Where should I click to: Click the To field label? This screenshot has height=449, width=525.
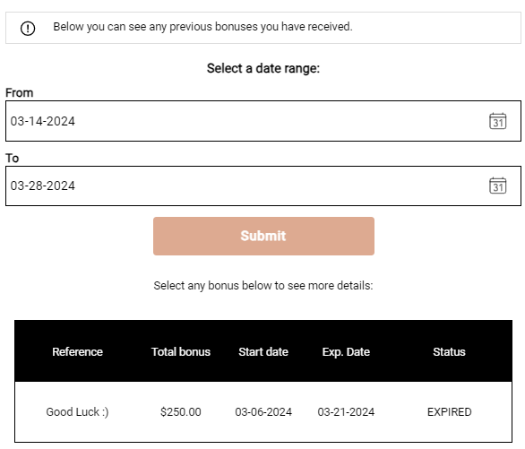point(12,158)
